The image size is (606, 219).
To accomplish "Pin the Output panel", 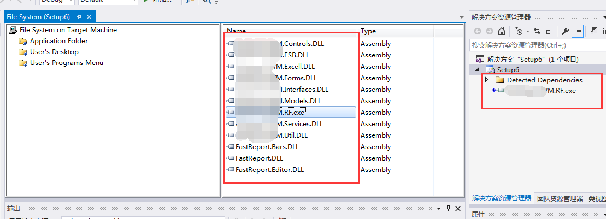I will [x=448, y=208].
